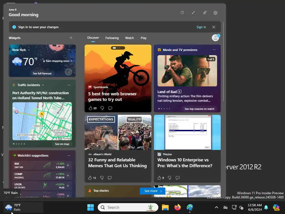Click See on map button
The height and width of the screenshot is (214, 285).
(x=62, y=144)
